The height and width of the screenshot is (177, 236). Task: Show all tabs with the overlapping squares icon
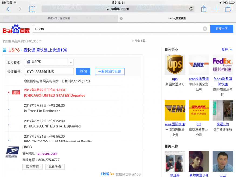[x=228, y=9]
